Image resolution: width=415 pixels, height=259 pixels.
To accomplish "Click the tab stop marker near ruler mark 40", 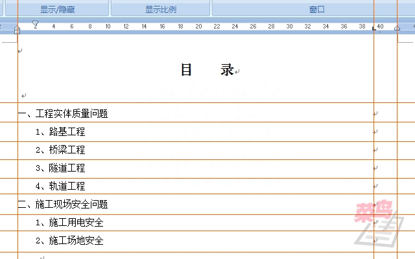I will coord(374,28).
